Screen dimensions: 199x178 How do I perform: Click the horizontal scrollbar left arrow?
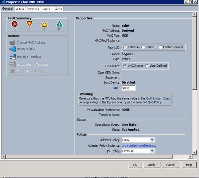(4, 157)
